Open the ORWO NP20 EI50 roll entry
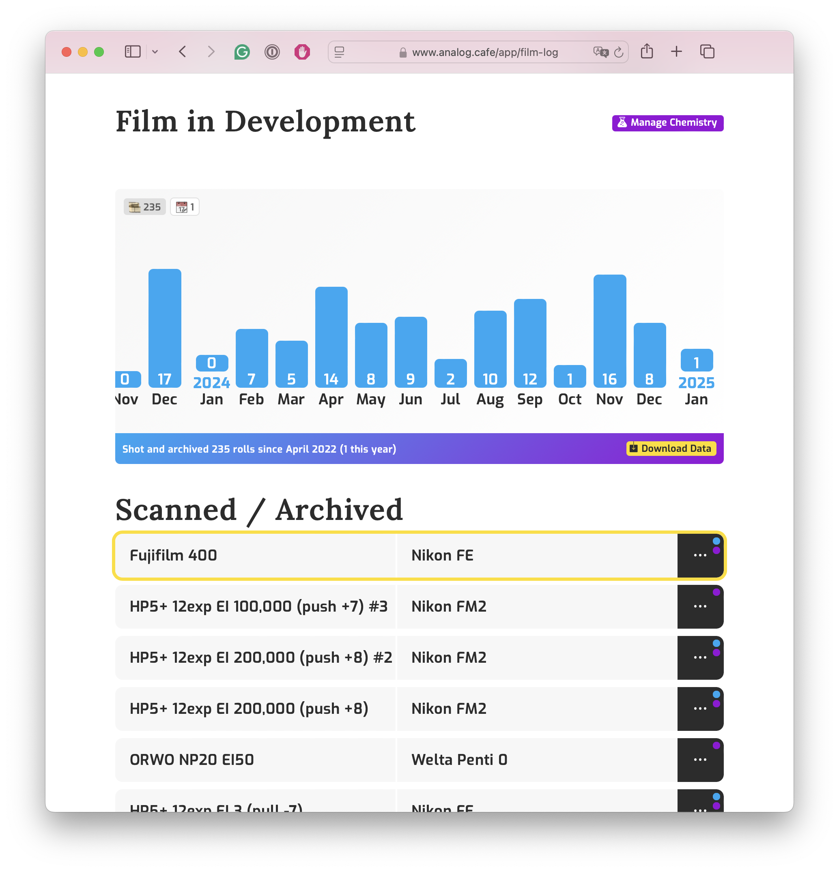 (x=256, y=760)
